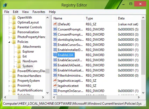Viewport: 149px width, 109px height.
Task: Click the Registry Editor app icon in title bar
Action: tap(5, 5)
